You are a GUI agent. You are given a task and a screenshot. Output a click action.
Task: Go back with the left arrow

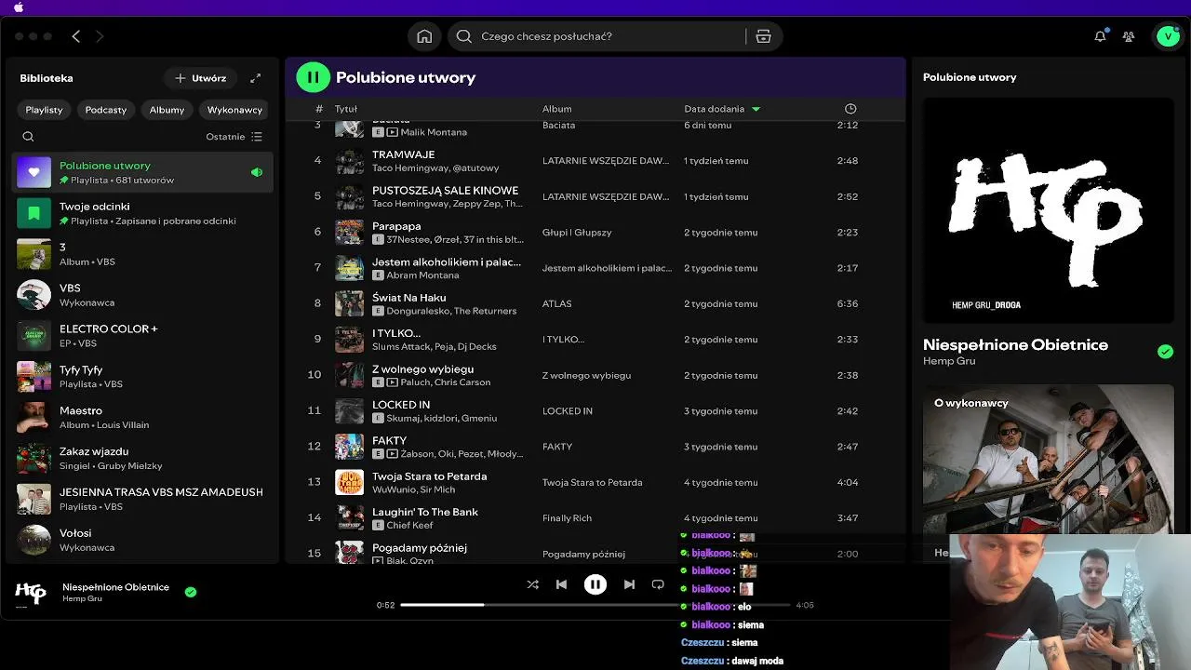76,36
